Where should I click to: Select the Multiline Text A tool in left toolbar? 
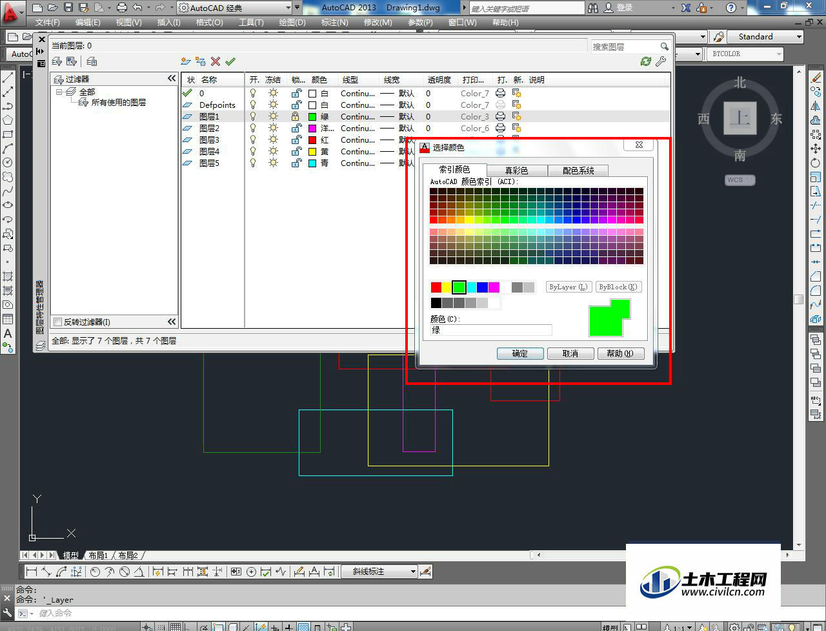point(8,334)
